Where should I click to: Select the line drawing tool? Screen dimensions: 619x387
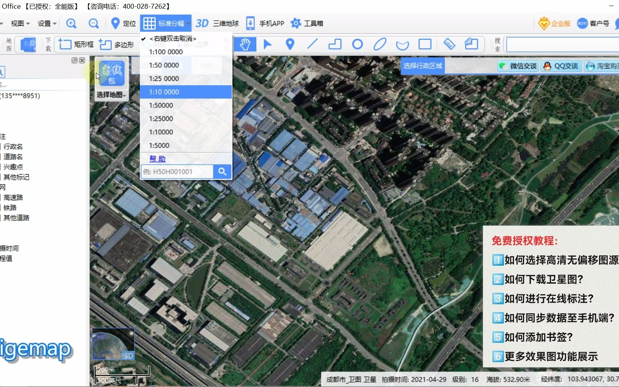(313, 44)
